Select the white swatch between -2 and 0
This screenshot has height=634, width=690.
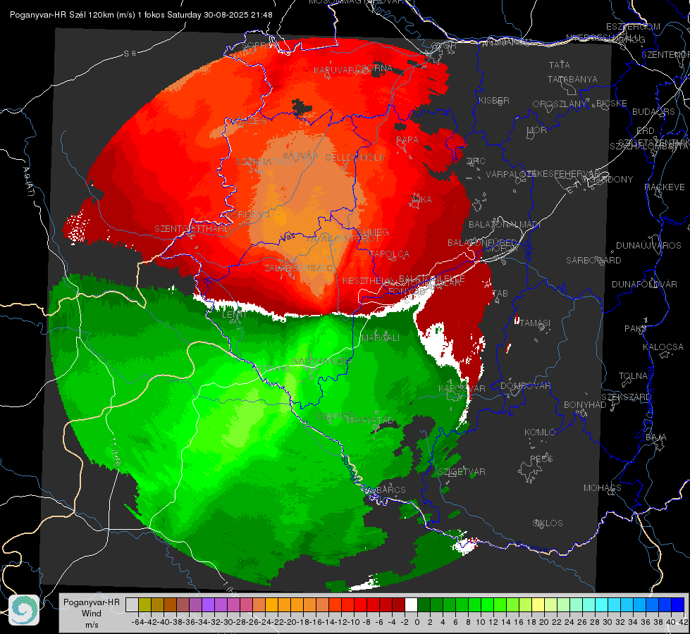[411, 605]
